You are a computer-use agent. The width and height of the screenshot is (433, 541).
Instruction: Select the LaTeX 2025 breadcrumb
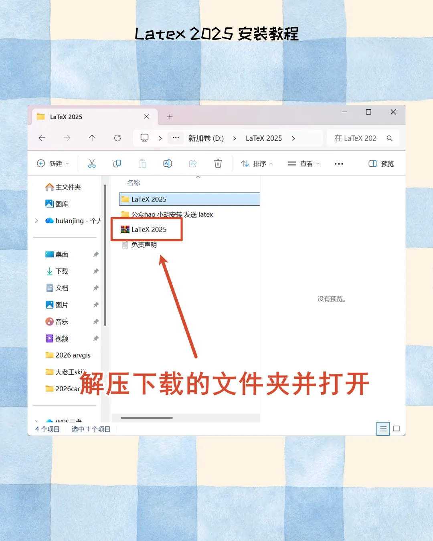pos(264,138)
